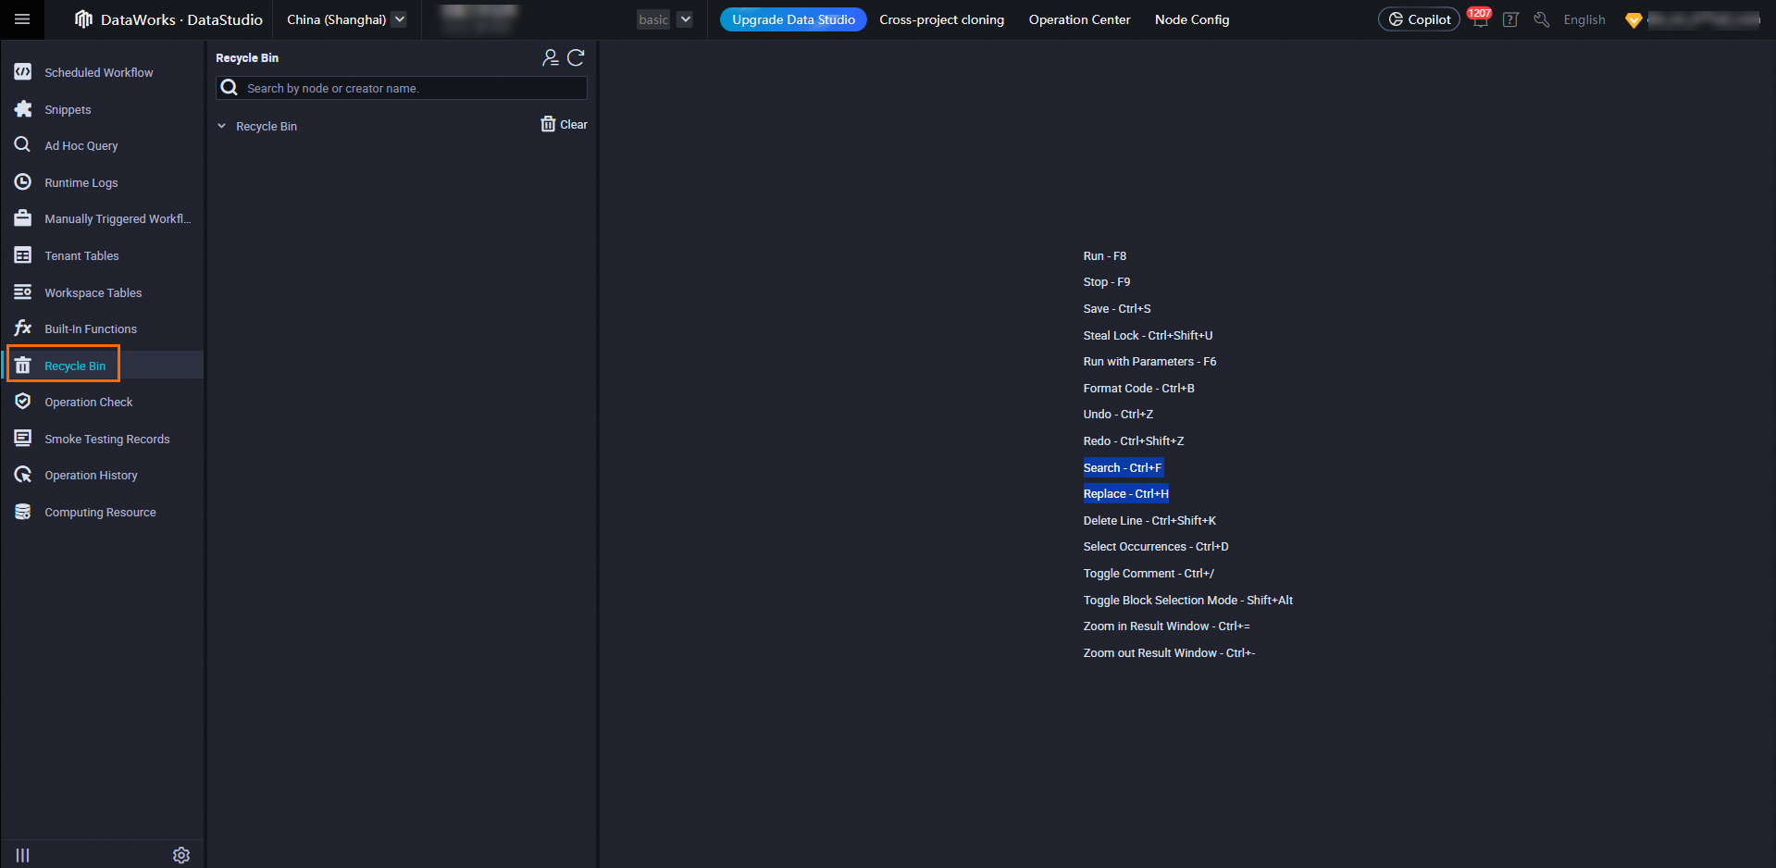Screen dimensions: 1776x868
Task: Open Operation Check shield icon
Action: [x=23, y=402]
